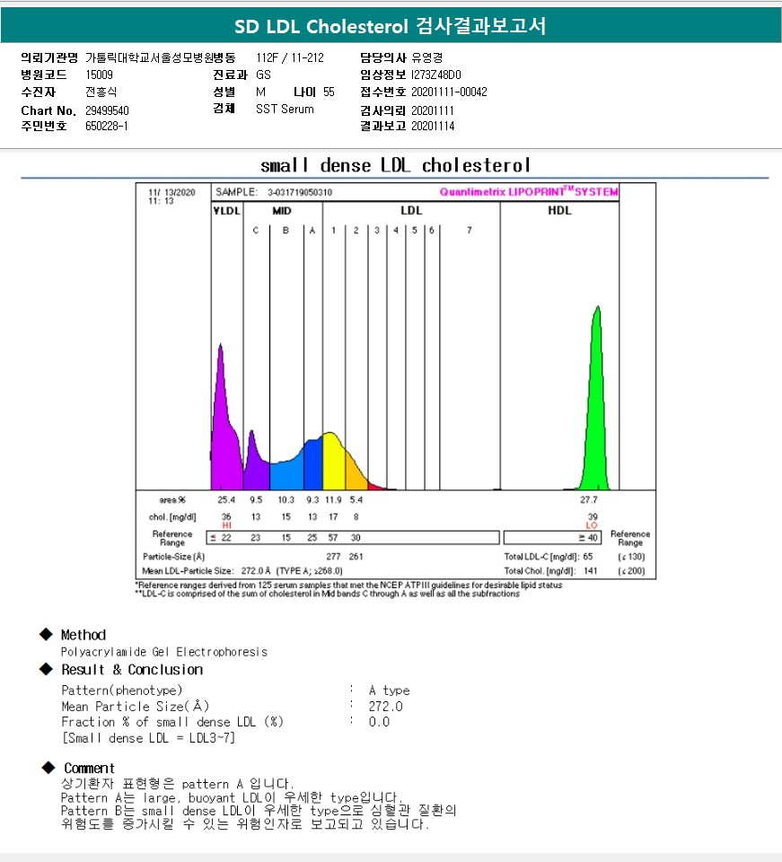
Task: Click the 'VLDL' column header
Action: (x=227, y=210)
